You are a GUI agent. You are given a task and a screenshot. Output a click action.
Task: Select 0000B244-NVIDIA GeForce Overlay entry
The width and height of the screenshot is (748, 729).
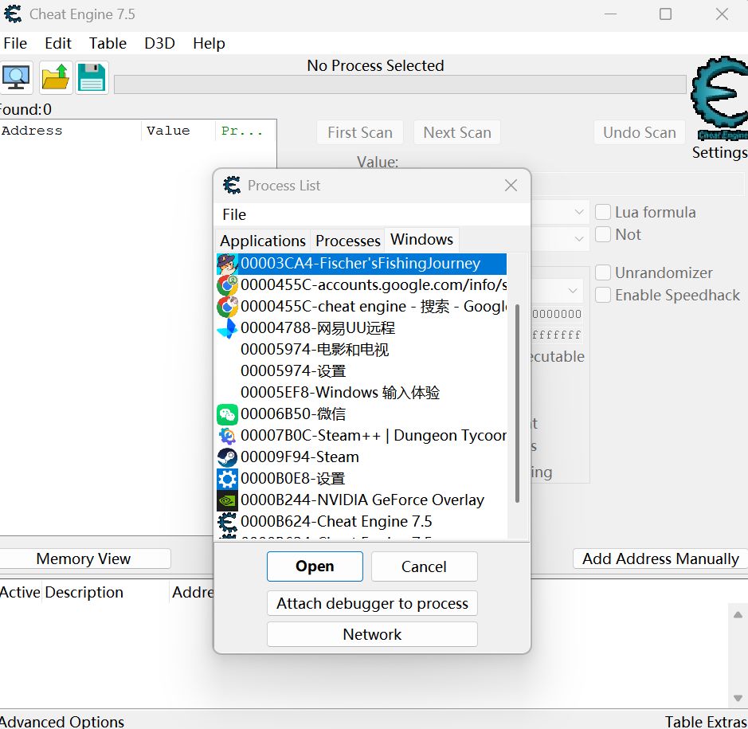tap(362, 500)
